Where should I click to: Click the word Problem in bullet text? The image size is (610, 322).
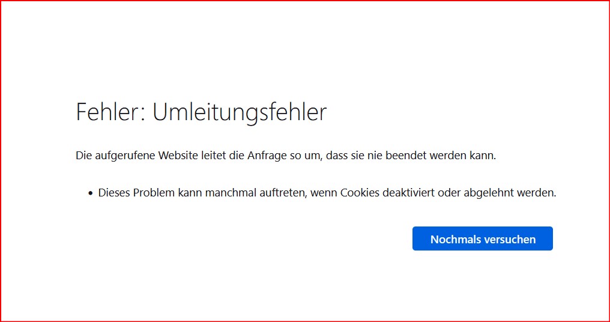pos(153,193)
